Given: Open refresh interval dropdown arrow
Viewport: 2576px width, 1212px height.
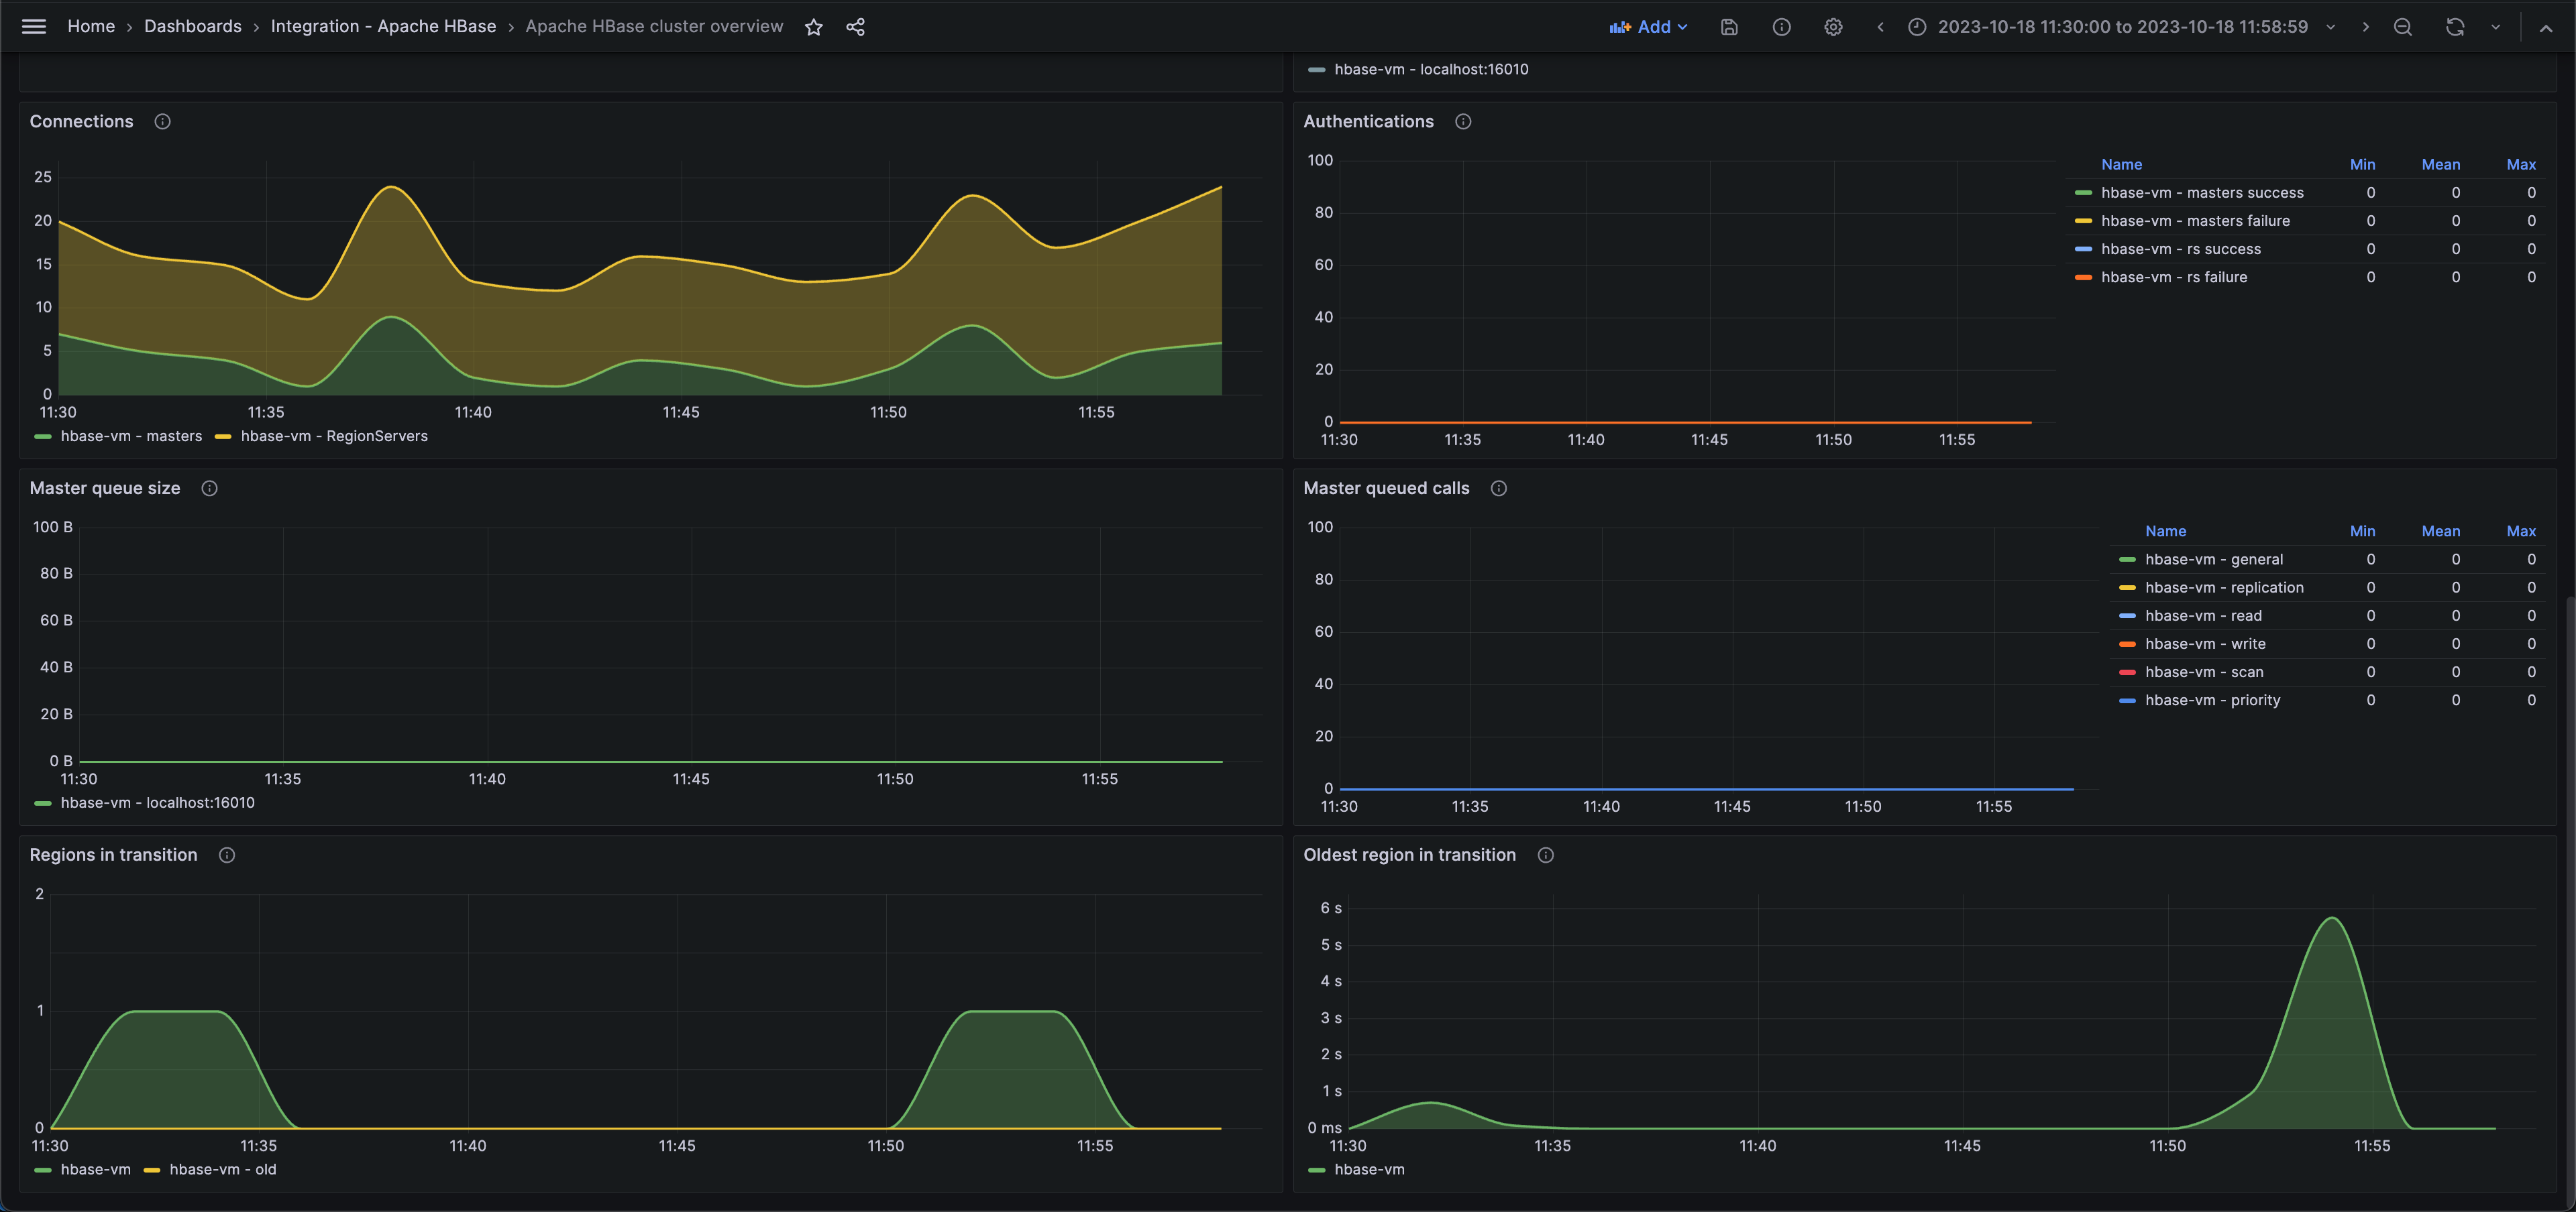Looking at the screenshot, I should click(2496, 27).
